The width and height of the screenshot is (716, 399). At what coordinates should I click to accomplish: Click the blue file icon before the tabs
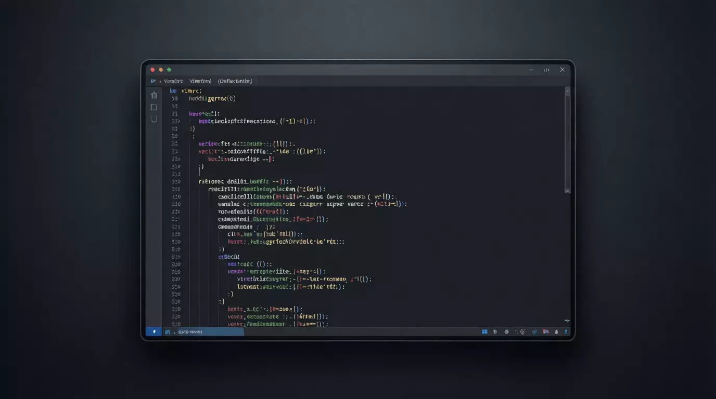point(153,81)
